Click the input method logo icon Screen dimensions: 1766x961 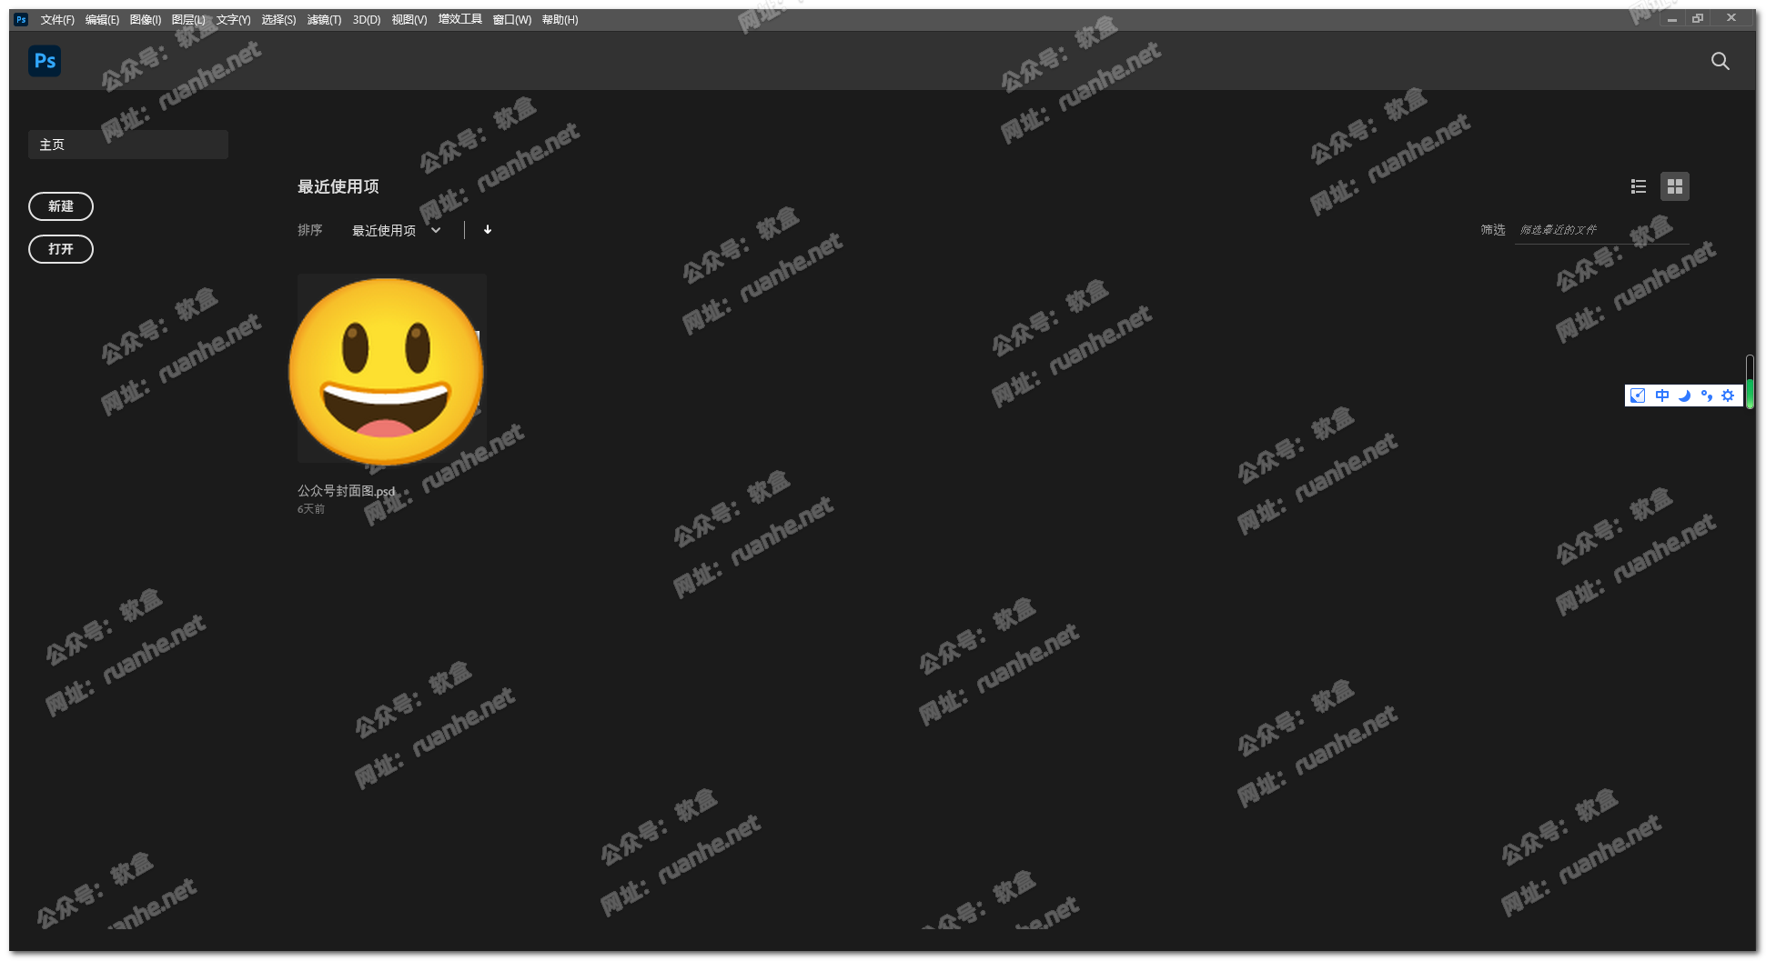tap(1638, 395)
